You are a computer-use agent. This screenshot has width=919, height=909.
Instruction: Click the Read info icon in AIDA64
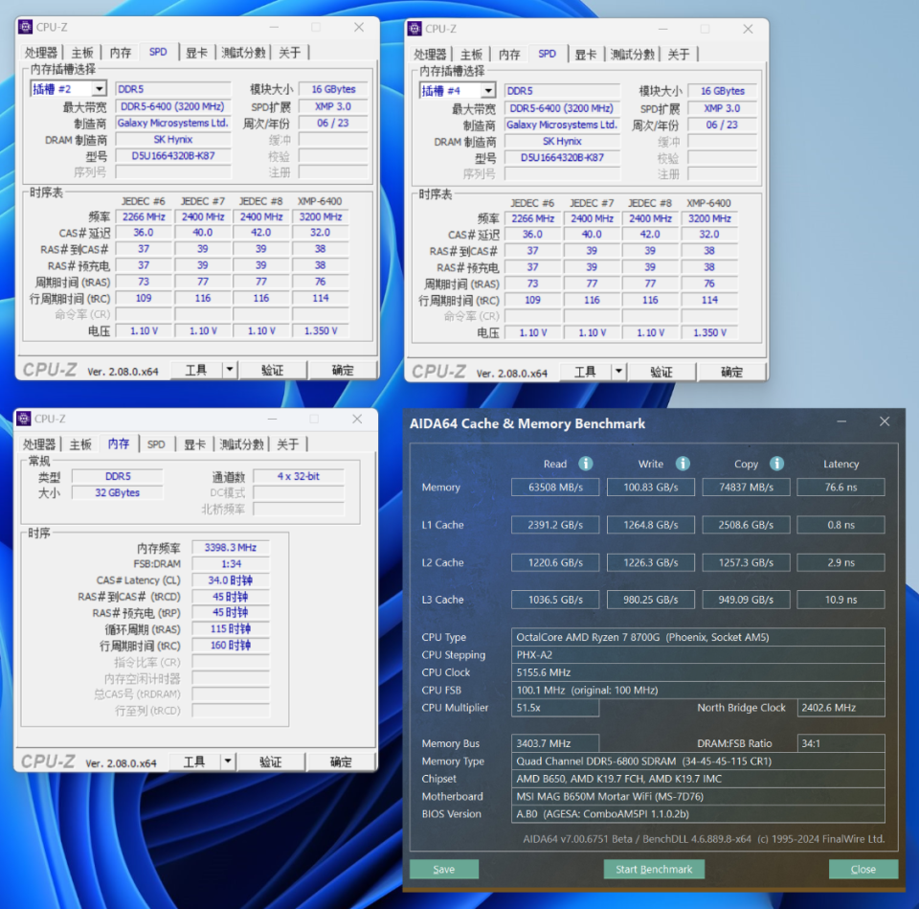tap(585, 464)
